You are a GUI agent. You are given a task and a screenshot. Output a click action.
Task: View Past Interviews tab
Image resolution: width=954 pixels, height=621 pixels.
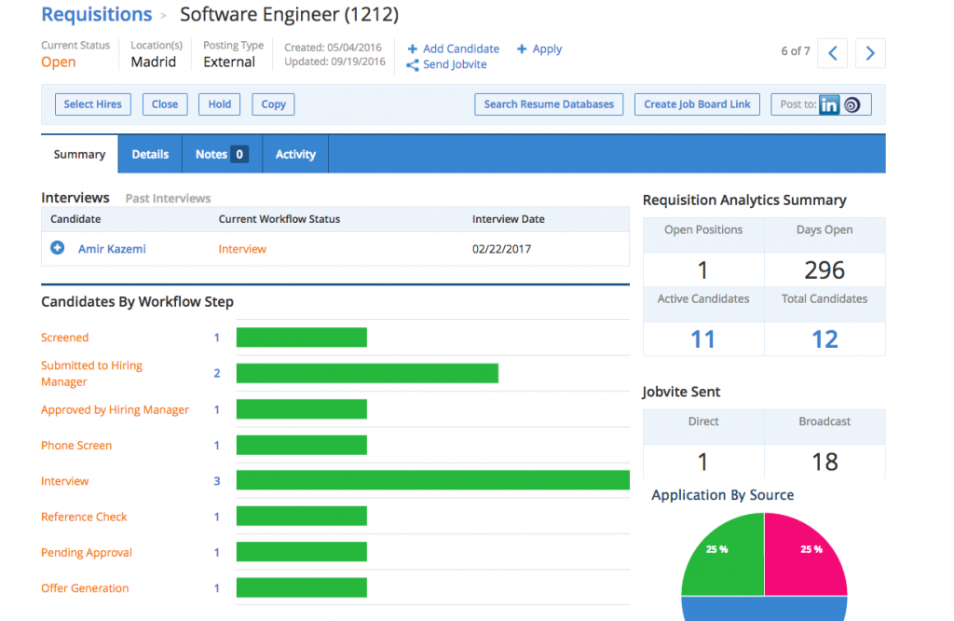coord(168,199)
